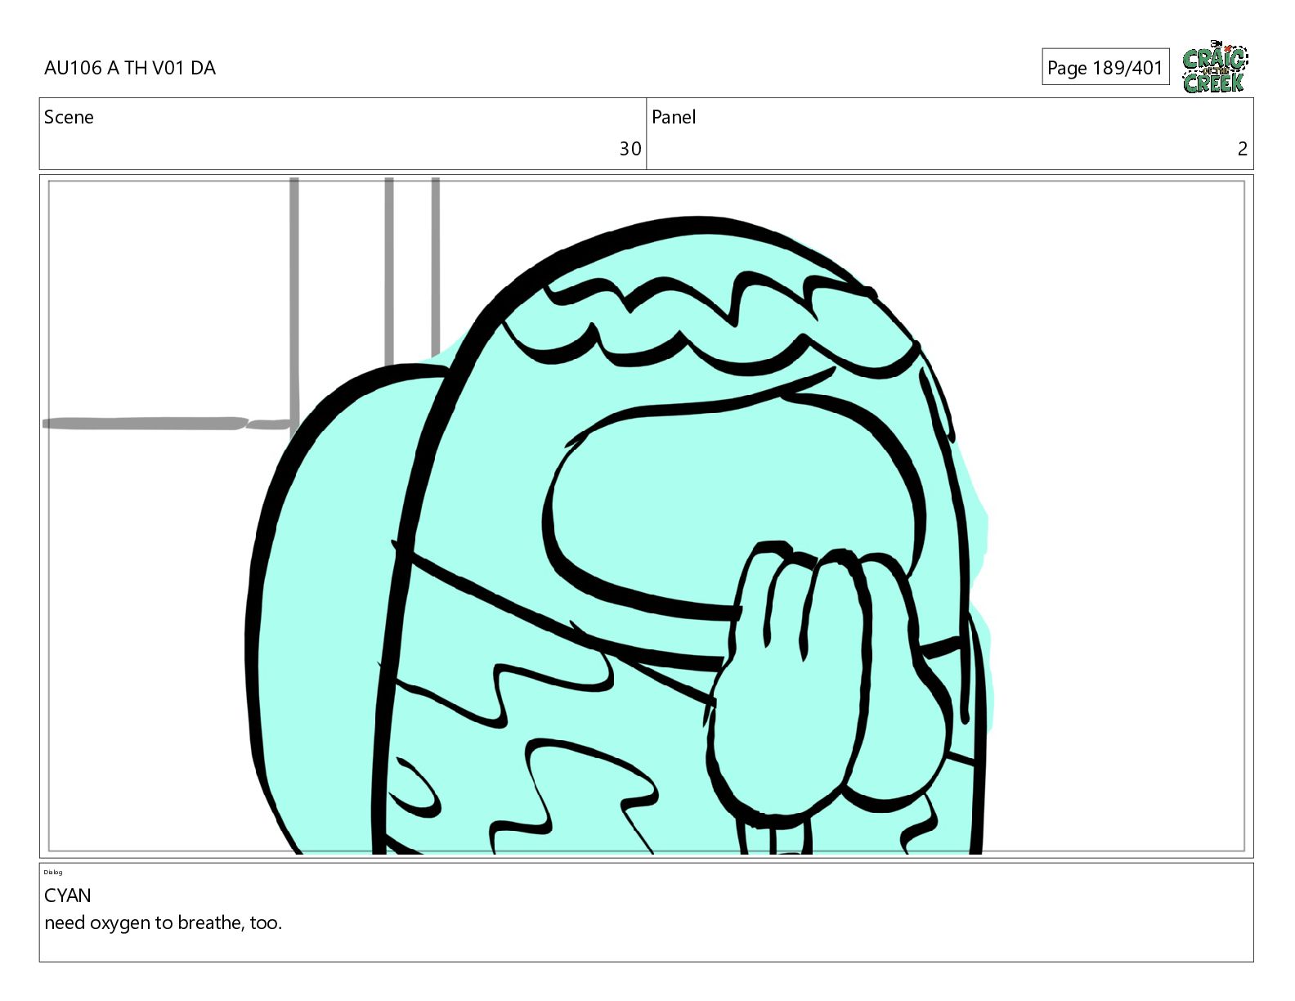Click the Panel label

click(x=674, y=117)
